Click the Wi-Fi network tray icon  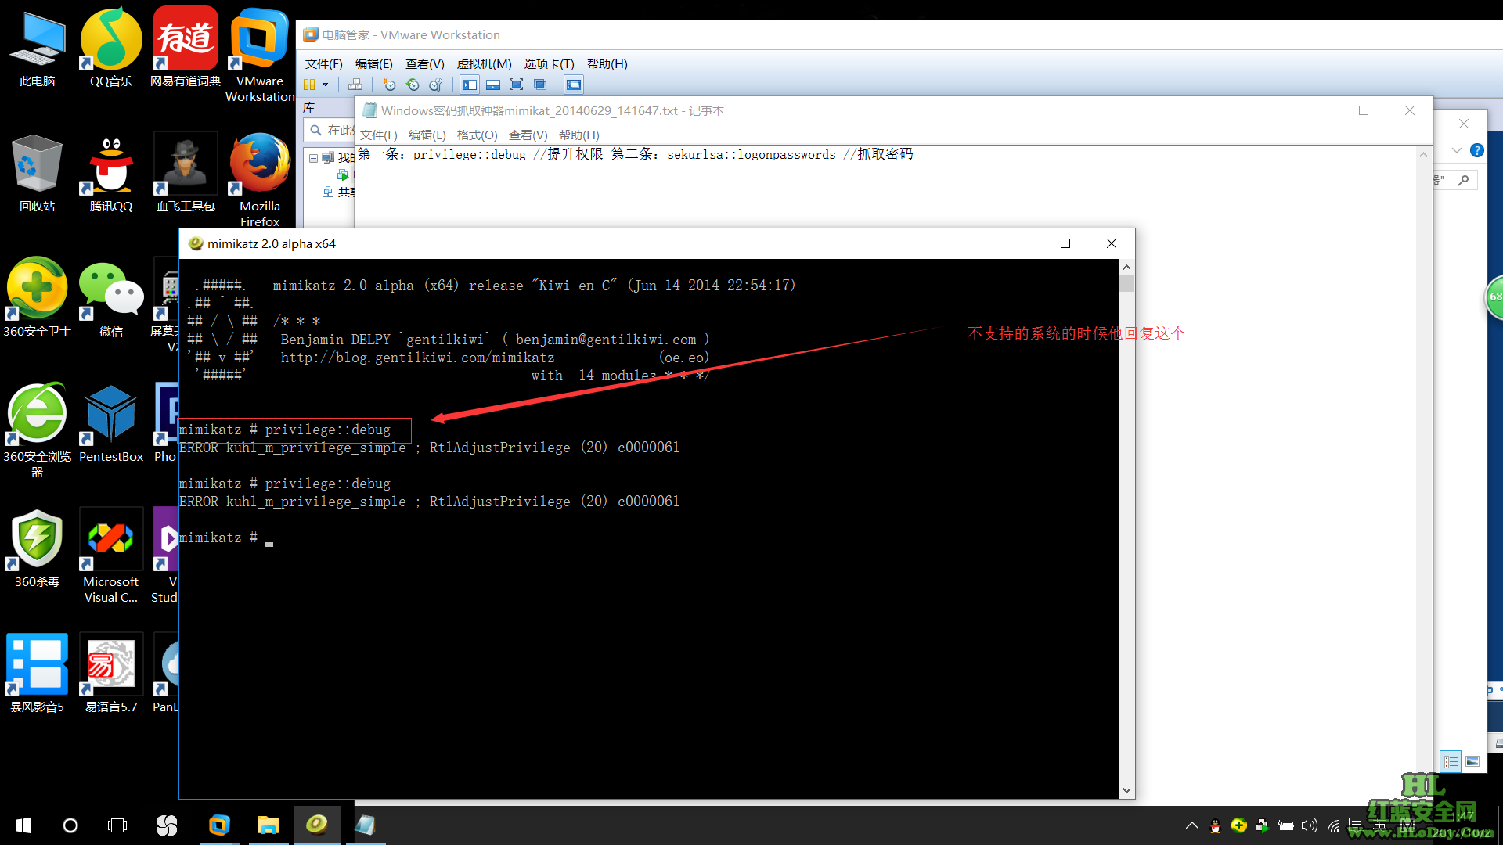point(1334,825)
